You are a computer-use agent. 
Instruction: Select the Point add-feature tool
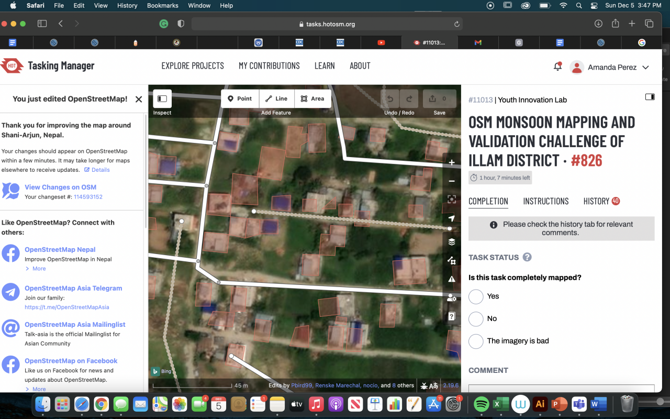pos(240,98)
